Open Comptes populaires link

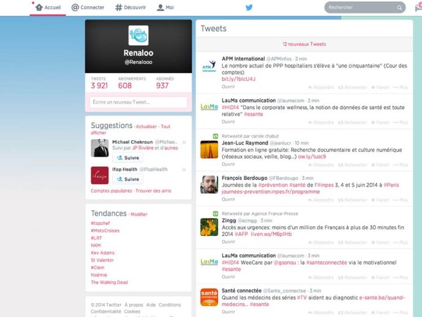(x=111, y=191)
